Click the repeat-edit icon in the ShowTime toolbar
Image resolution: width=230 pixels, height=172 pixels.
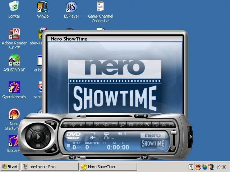point(73,125)
